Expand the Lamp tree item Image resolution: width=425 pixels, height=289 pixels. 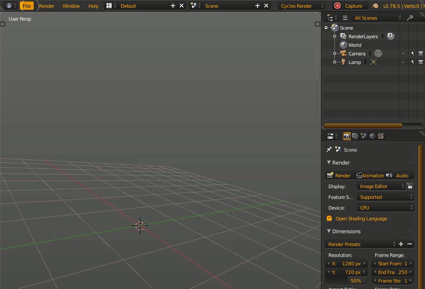click(334, 62)
